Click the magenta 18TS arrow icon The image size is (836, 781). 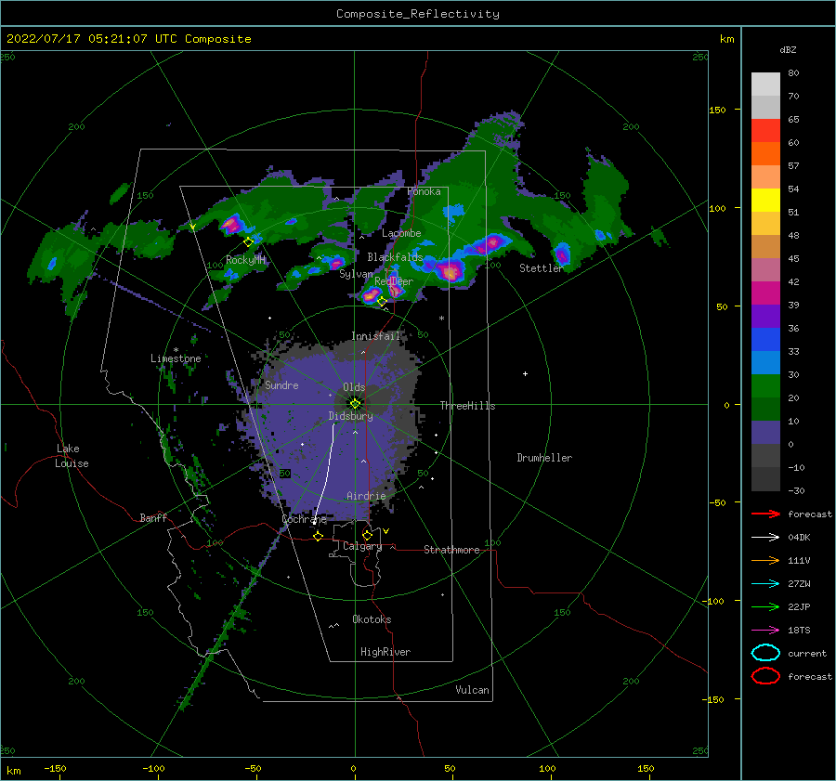click(x=765, y=631)
